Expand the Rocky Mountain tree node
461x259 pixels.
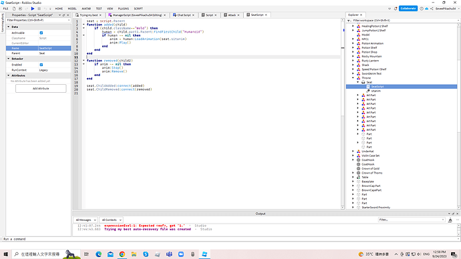353,56
